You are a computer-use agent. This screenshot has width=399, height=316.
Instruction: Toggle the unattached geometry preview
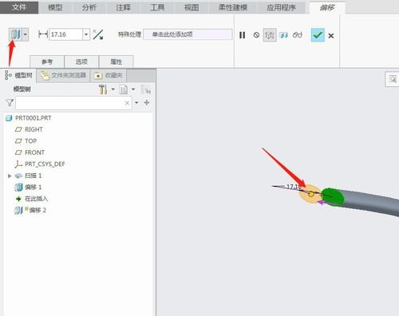click(x=270, y=35)
